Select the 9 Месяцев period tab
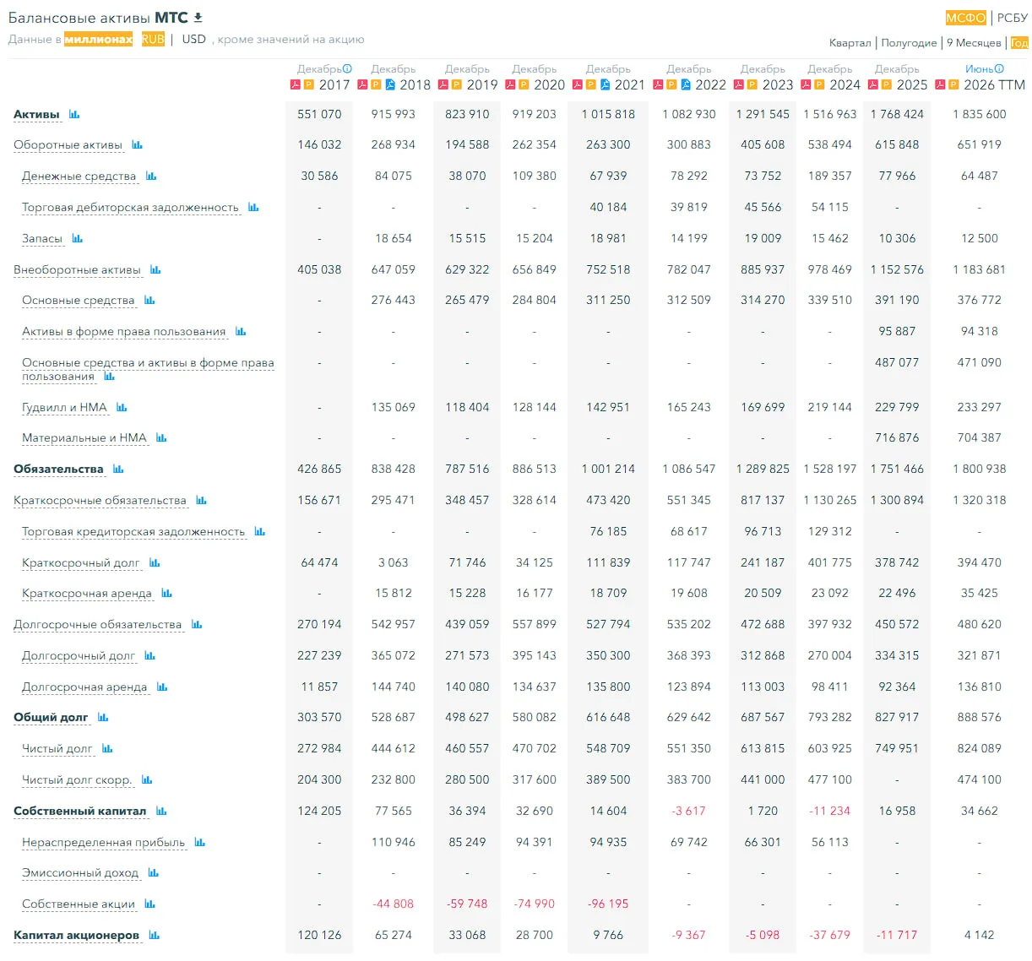Screen dimensions: 1032x961 974,42
